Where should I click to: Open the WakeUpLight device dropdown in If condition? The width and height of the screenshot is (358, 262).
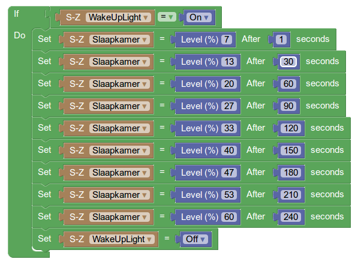point(118,17)
